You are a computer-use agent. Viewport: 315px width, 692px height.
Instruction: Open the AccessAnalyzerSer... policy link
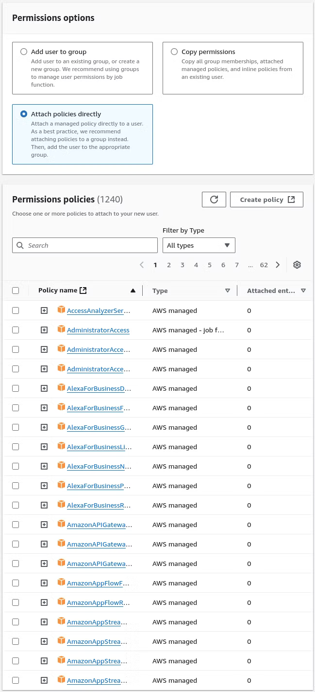[x=99, y=310]
